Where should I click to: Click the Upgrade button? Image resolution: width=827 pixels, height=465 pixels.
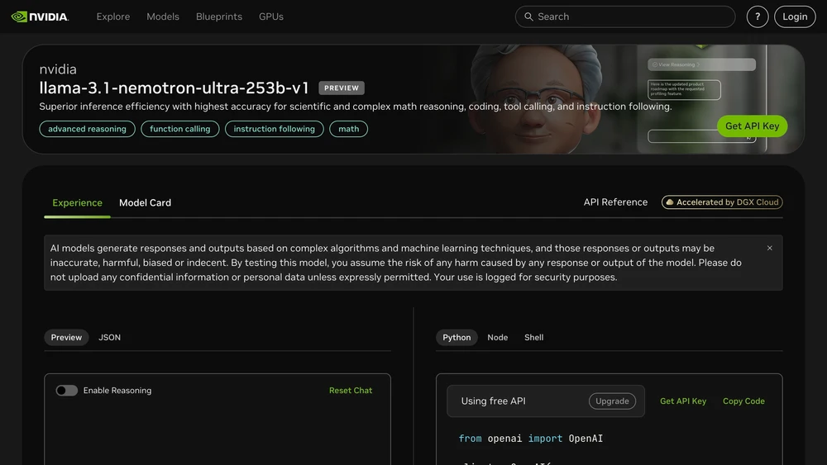(612, 401)
